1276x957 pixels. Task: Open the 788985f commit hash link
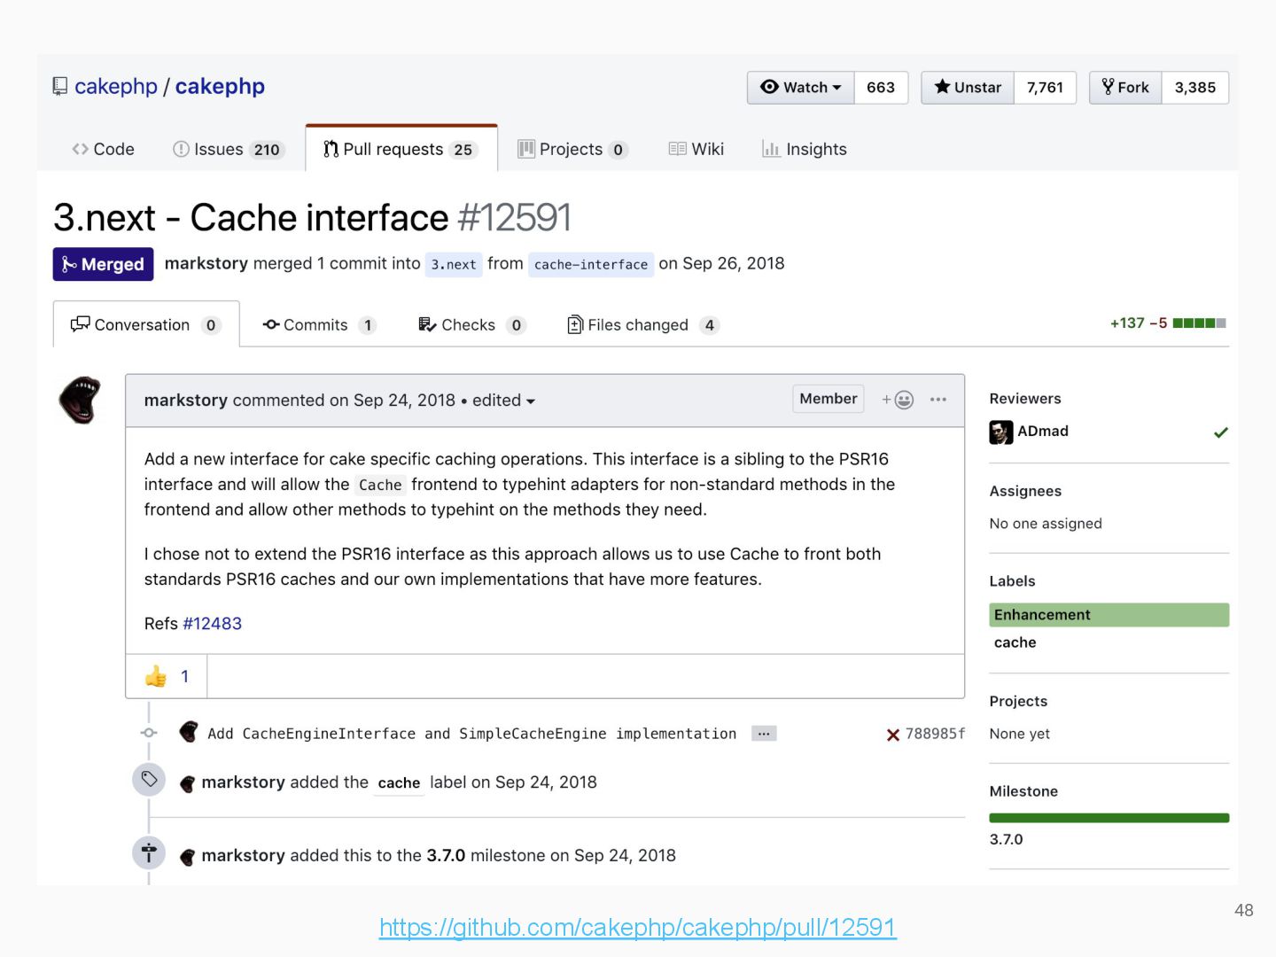935,734
